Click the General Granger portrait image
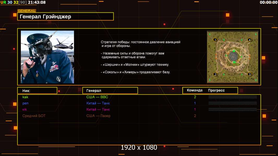278x156 pixels. [47, 57]
